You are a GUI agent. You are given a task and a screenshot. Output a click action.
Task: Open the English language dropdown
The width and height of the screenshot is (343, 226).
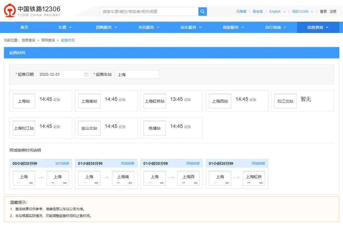coord(276,11)
